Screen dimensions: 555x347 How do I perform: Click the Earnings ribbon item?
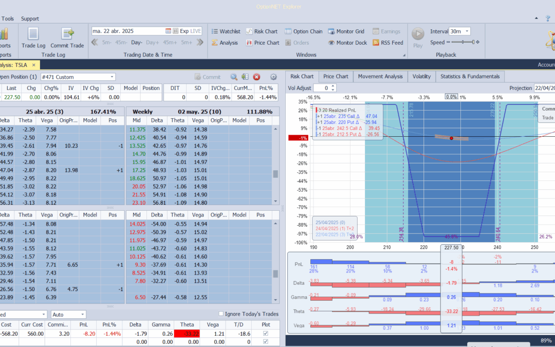tap(386, 31)
